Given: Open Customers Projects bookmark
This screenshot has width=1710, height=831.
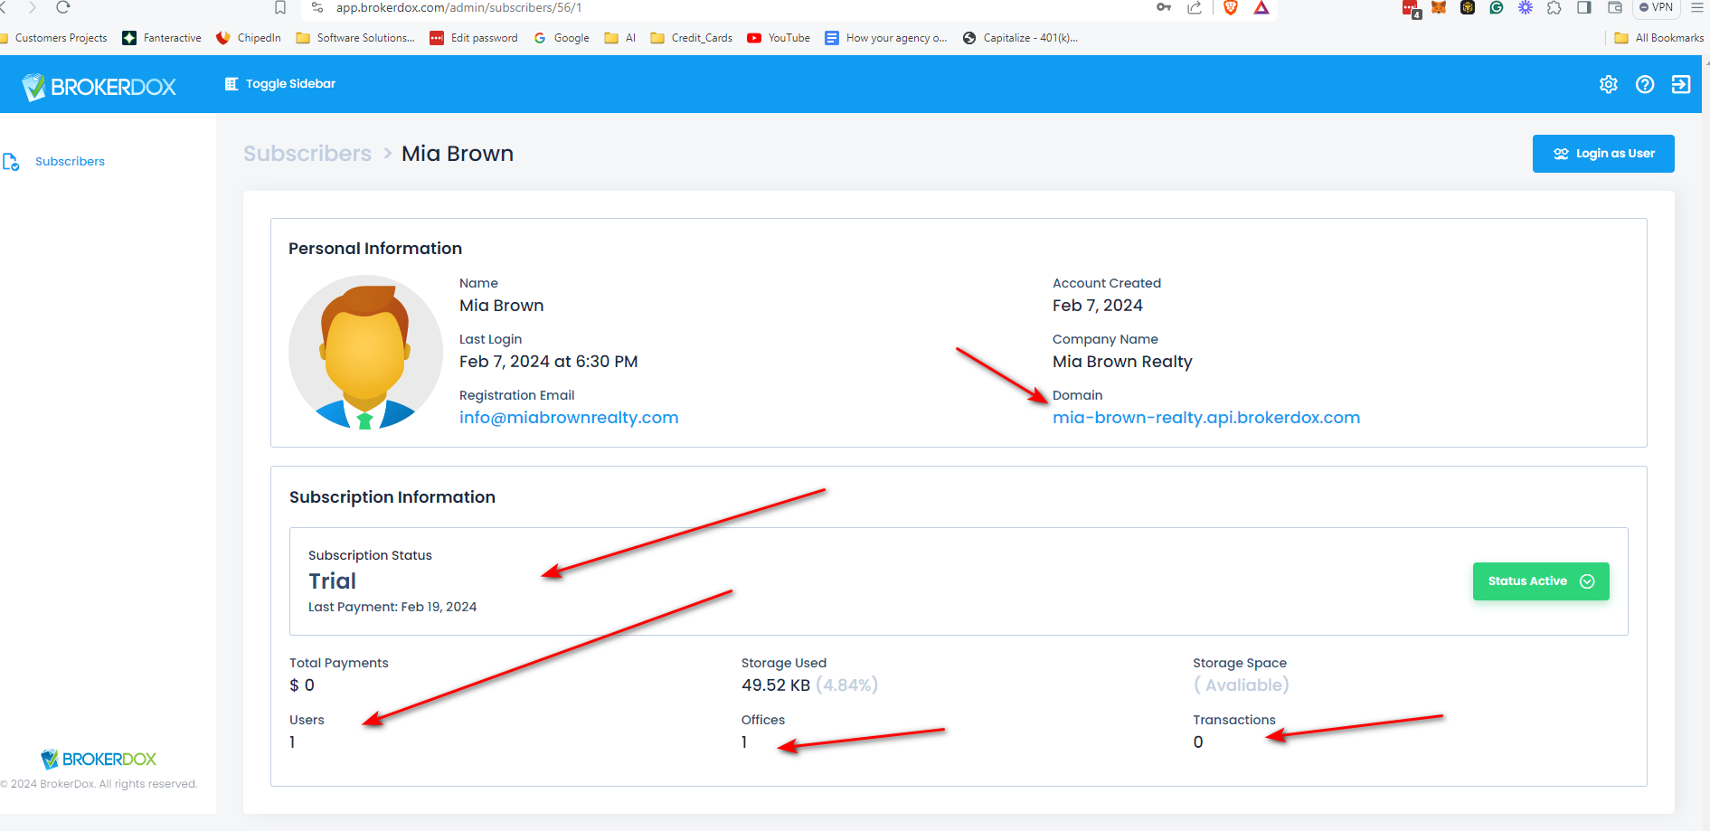Looking at the screenshot, I should 56,38.
